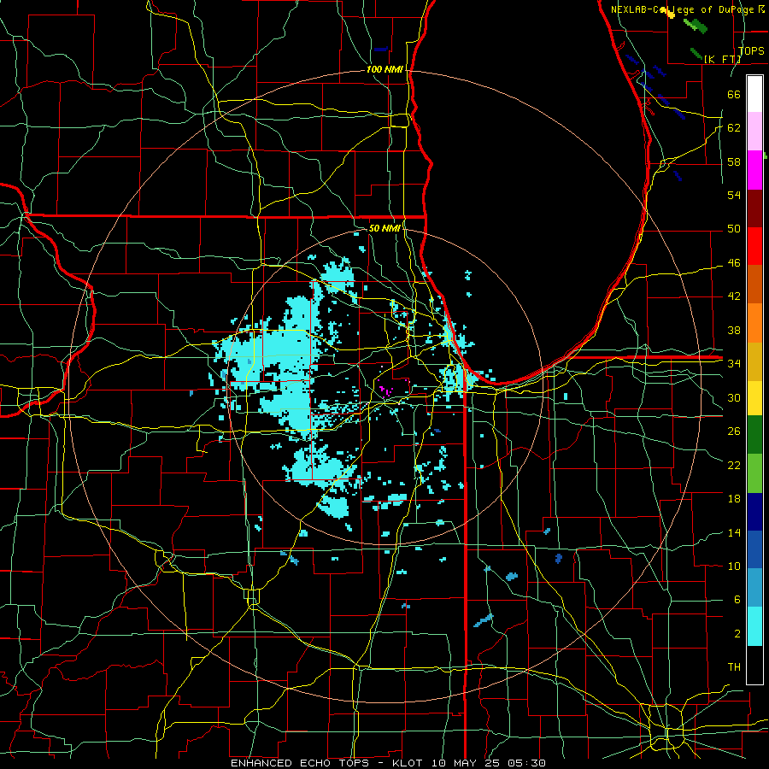Click the 42 legend value label
This screenshot has height=769, width=769.
[734, 296]
